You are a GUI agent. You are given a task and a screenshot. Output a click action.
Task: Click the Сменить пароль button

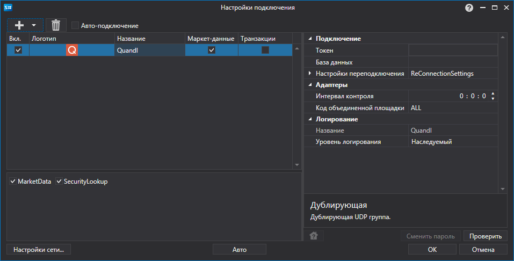pos(431,236)
